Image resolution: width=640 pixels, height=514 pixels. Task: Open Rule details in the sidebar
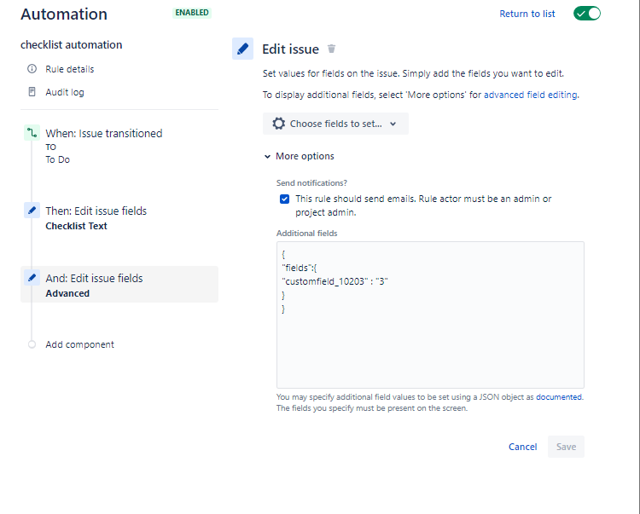click(x=69, y=69)
